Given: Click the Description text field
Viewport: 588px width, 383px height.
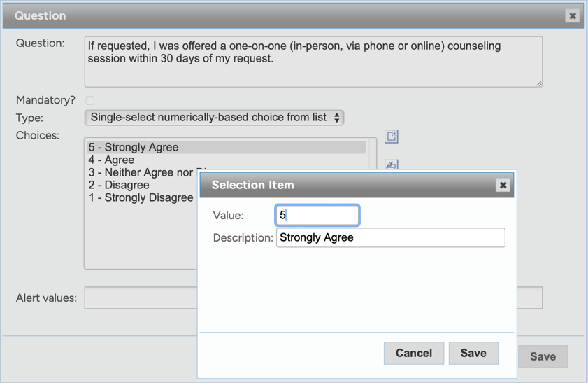Looking at the screenshot, I should [x=390, y=237].
